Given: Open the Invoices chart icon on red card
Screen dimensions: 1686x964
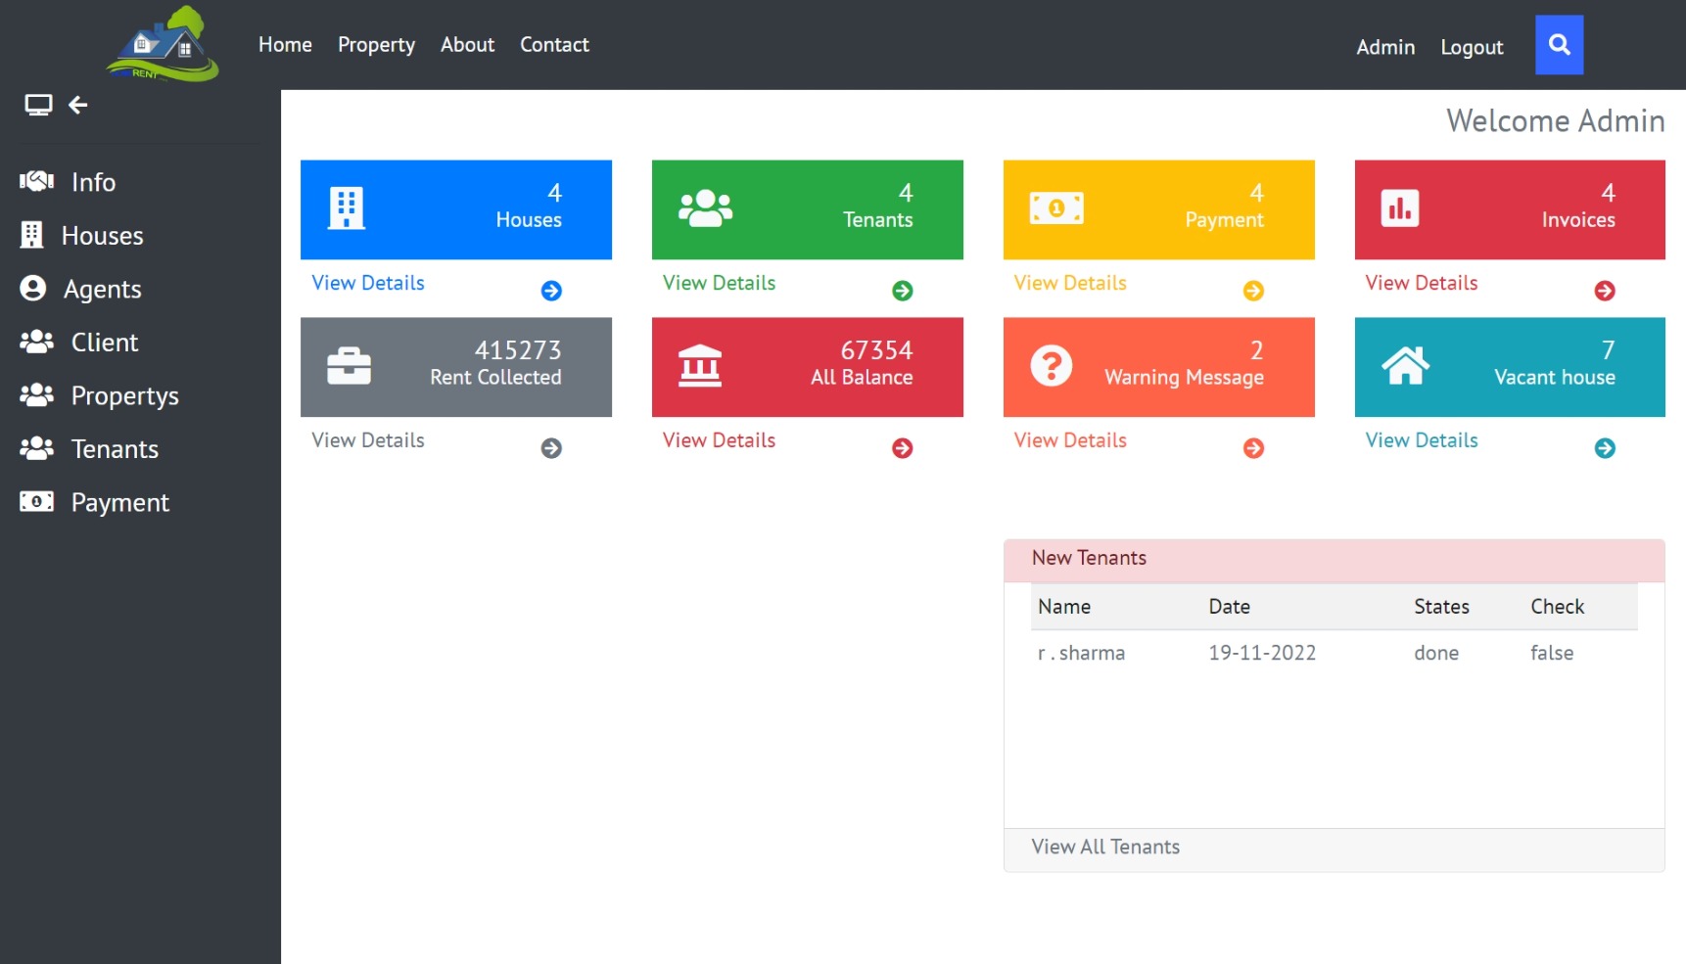Looking at the screenshot, I should point(1399,207).
